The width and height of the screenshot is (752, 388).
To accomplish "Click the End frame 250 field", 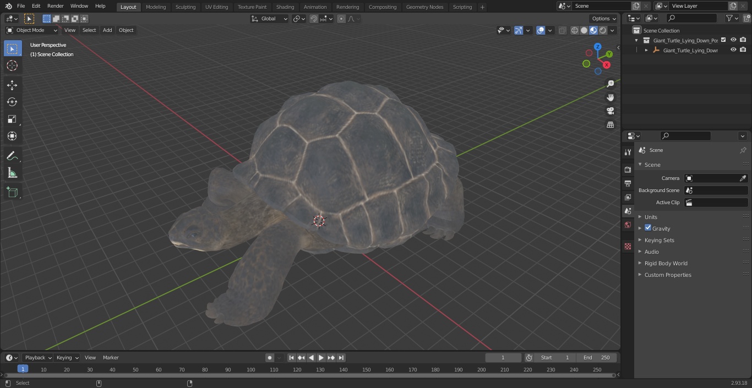I will [x=597, y=358].
